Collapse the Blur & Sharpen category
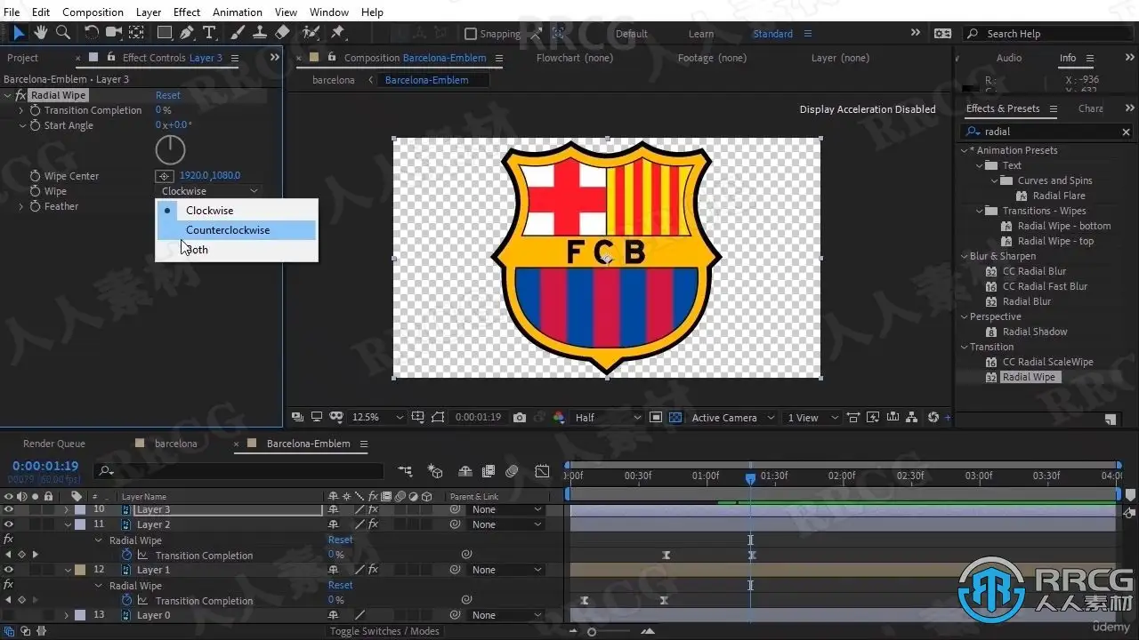Screen dimensions: 1139x640 tap(964, 256)
